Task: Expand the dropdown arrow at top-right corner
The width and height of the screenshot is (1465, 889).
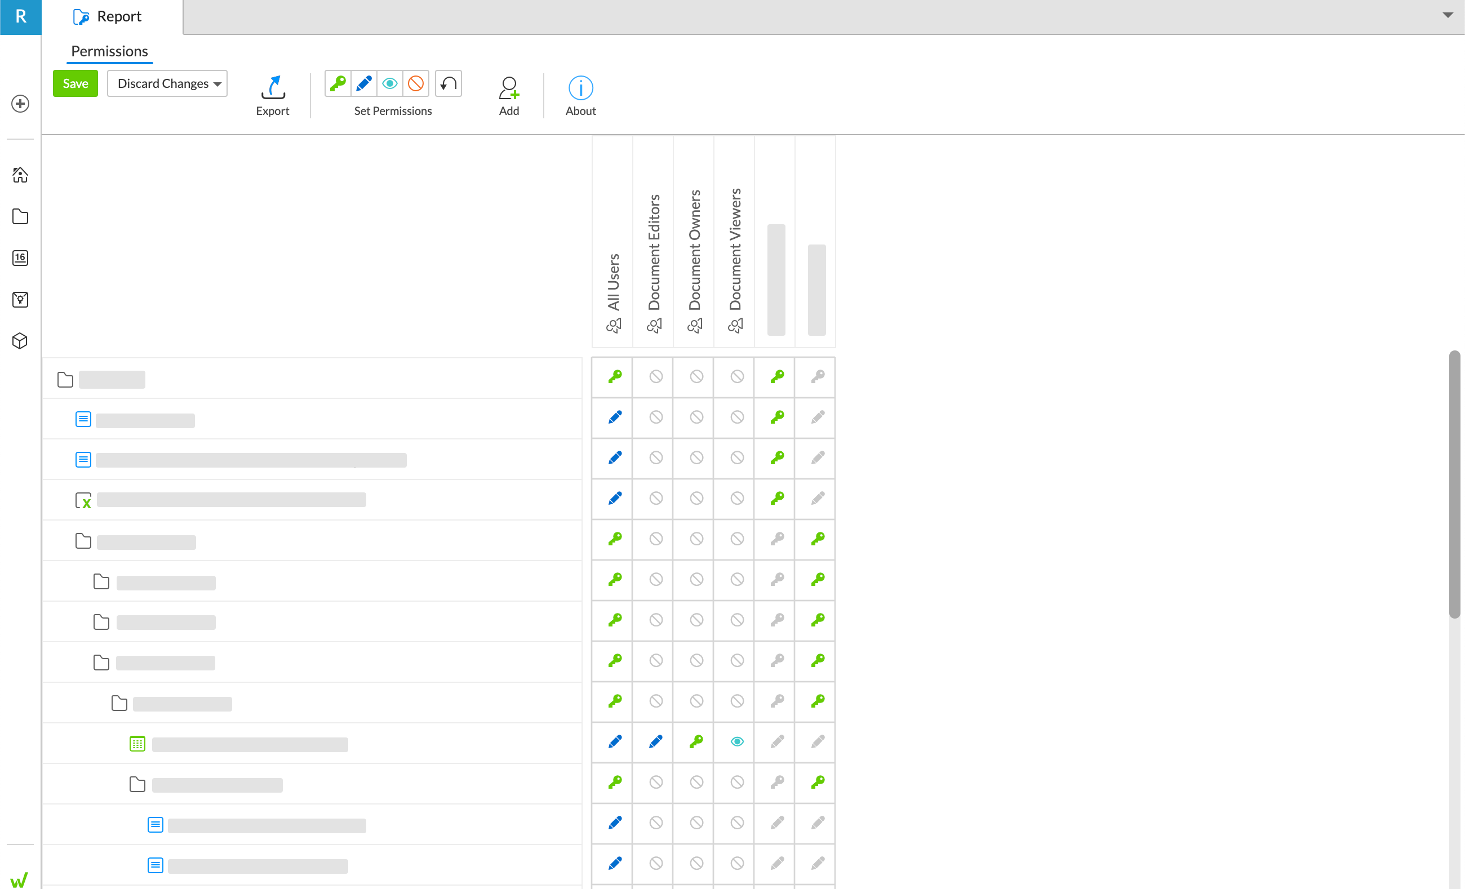Action: 1447,15
